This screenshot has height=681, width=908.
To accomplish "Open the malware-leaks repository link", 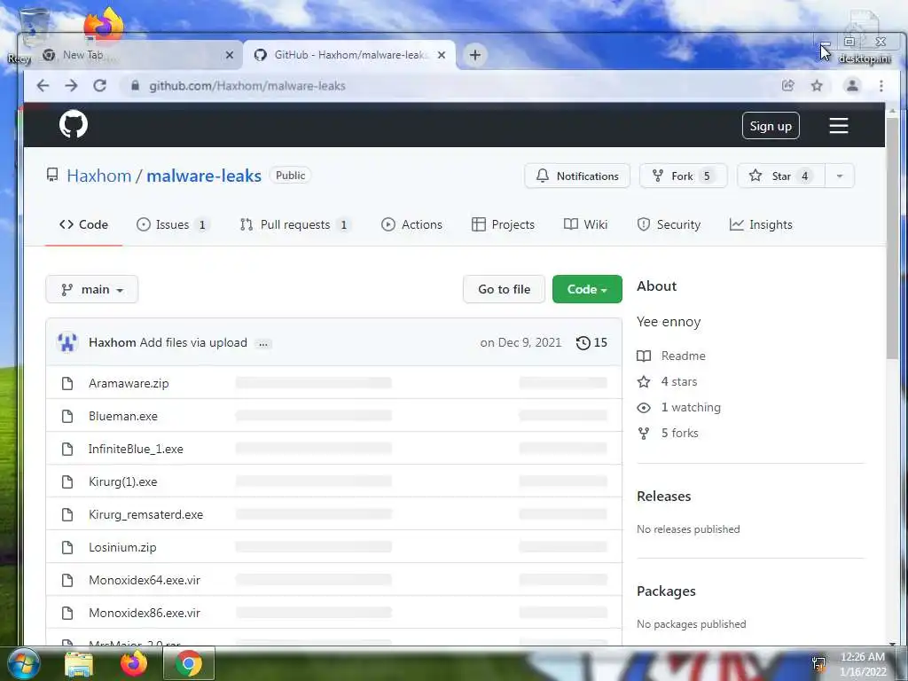I will pos(204,176).
